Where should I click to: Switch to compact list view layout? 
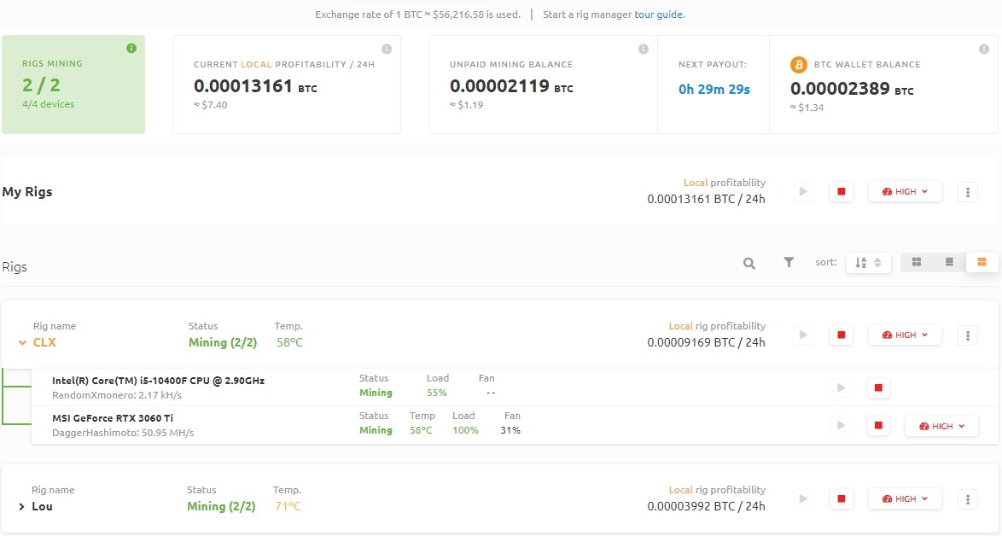pyautogui.click(x=949, y=262)
